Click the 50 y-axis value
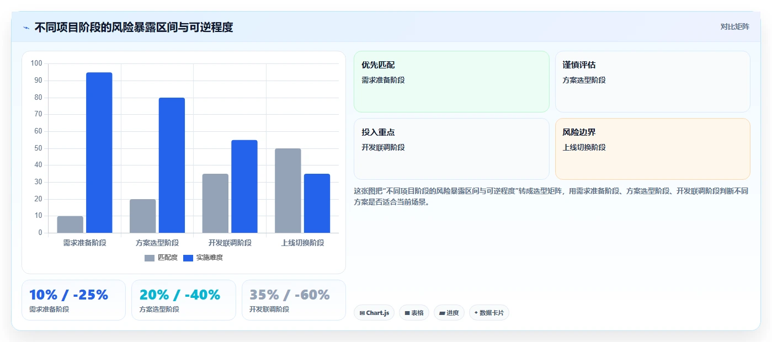This screenshot has height=342, width=772. click(38, 148)
